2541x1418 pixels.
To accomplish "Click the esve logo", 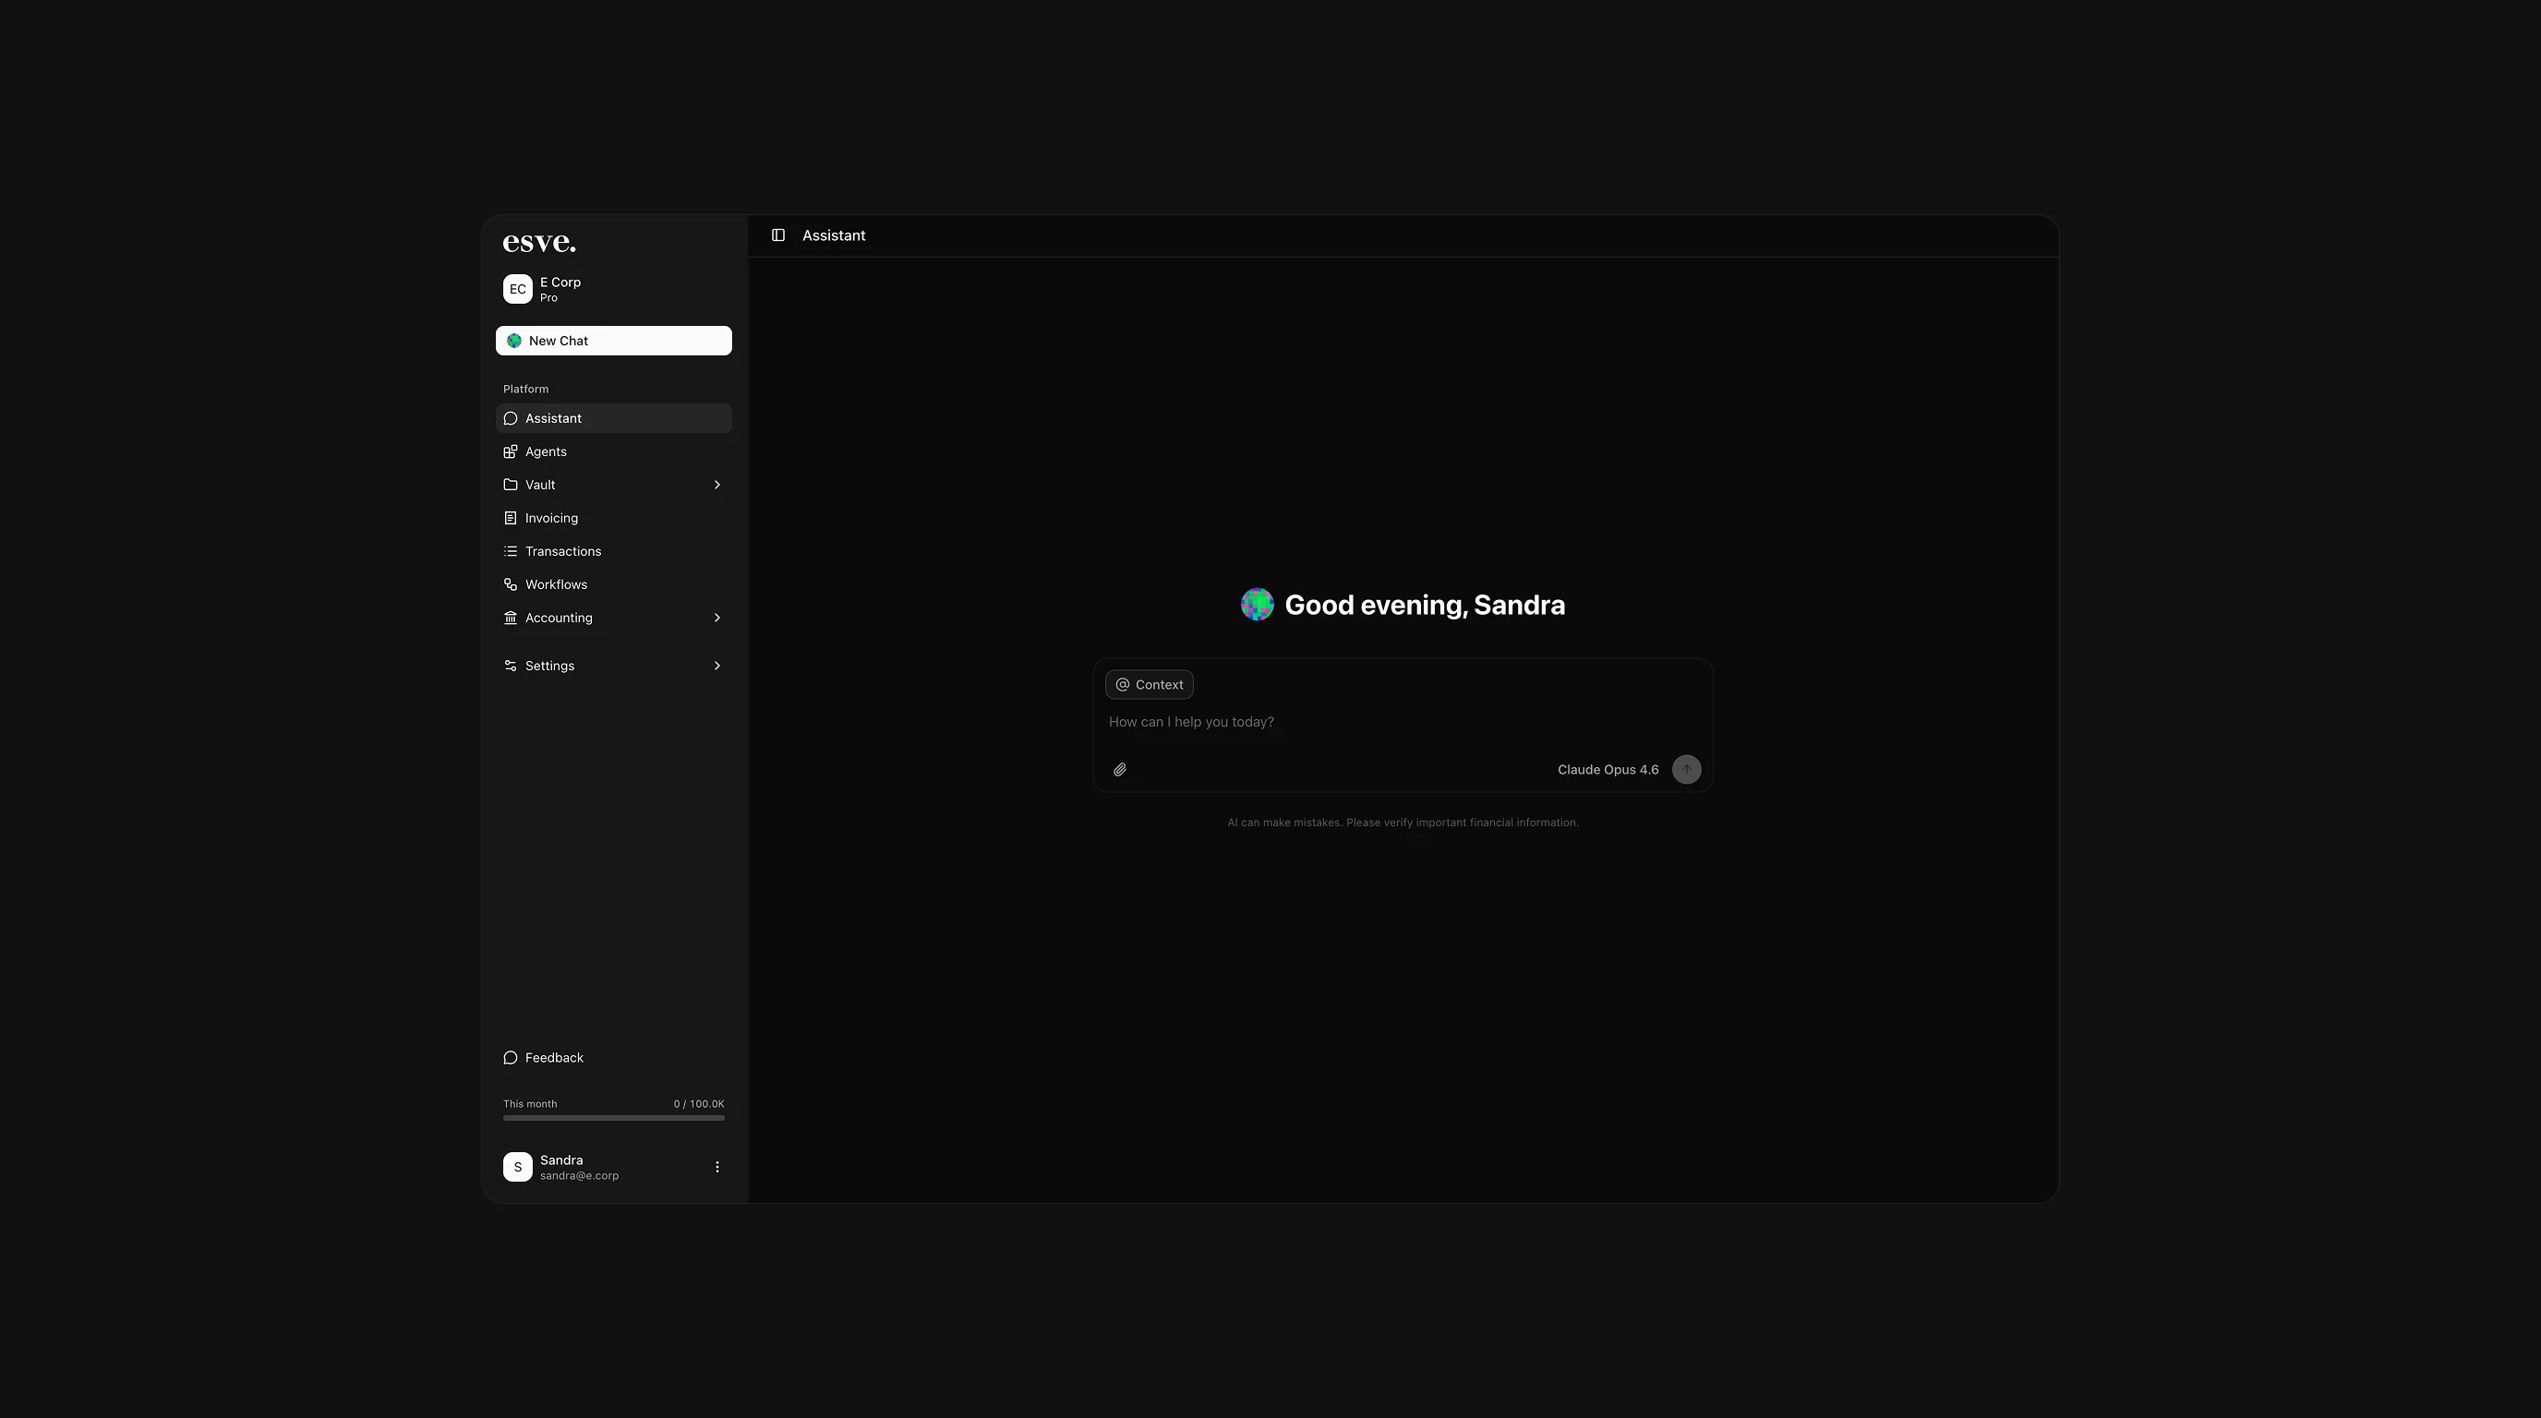I will pos(538,243).
